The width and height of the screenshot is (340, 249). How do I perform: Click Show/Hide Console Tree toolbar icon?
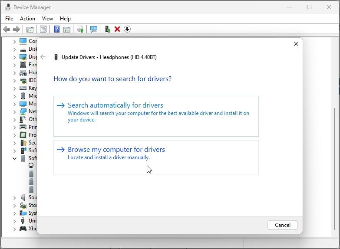coord(30,29)
